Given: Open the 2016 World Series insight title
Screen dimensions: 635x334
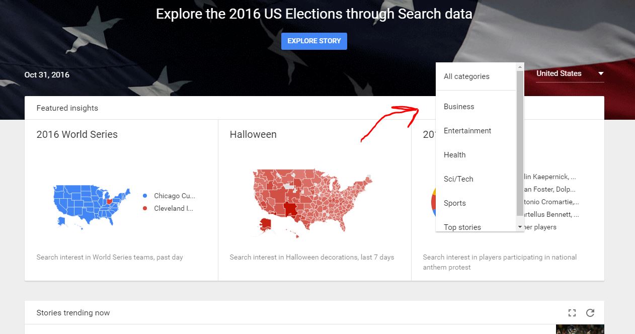Looking at the screenshot, I should 77,134.
